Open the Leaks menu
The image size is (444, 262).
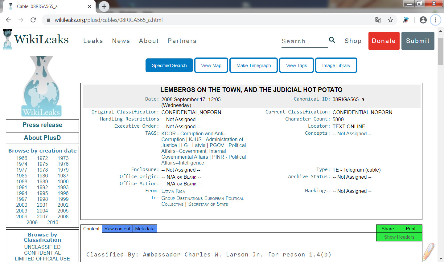(x=93, y=41)
